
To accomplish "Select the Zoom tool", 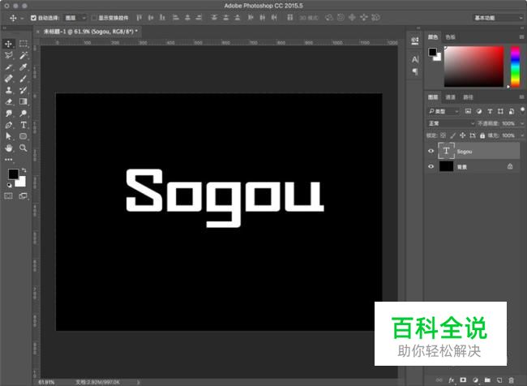I will pyautogui.click(x=24, y=149).
